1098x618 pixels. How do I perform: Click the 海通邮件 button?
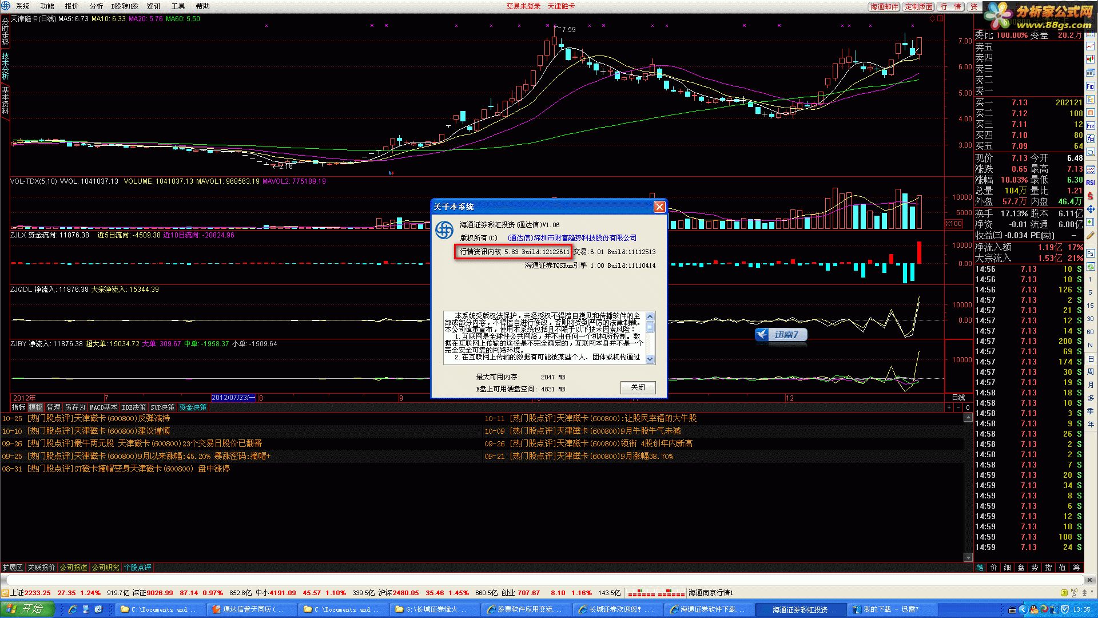(885, 6)
